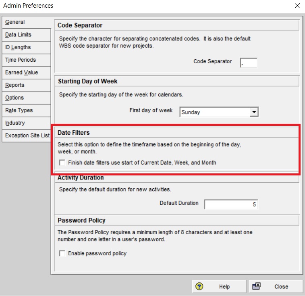Screen dimensions: 305x296
Task: Switch to the Data Limits tab
Action: click(x=27, y=35)
